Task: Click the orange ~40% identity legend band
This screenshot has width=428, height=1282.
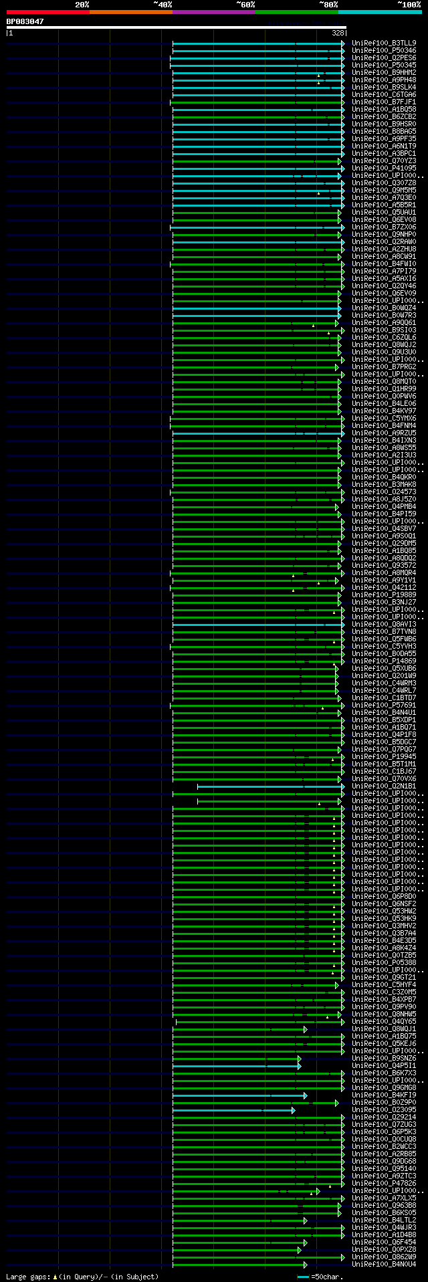Action: (x=131, y=11)
